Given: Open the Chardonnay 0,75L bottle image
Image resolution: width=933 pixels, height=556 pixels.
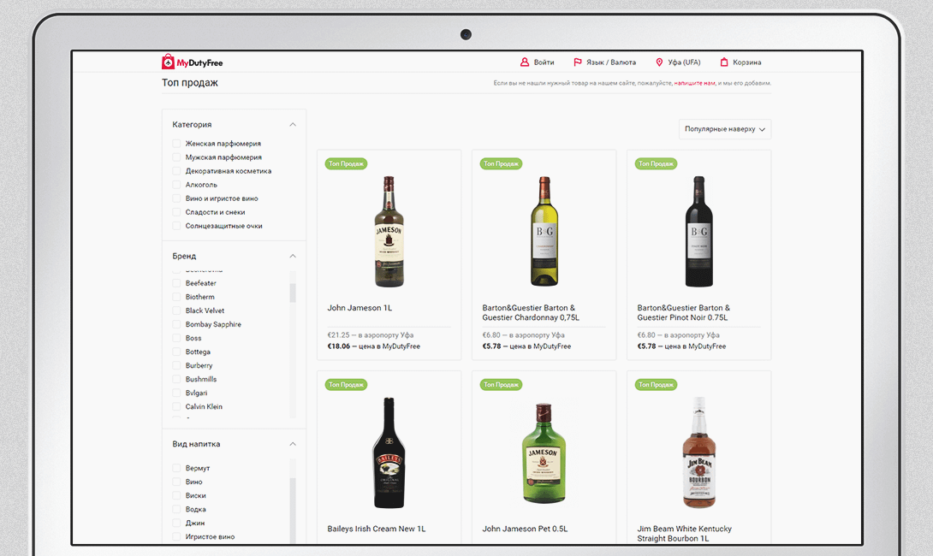Looking at the screenshot, I should (x=544, y=231).
